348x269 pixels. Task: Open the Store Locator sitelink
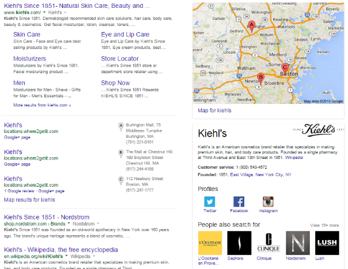pyautogui.click(x=119, y=59)
